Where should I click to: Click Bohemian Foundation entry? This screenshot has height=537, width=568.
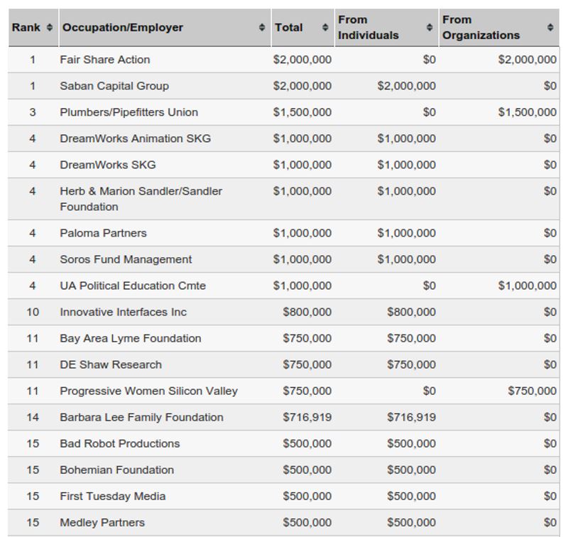click(116, 470)
